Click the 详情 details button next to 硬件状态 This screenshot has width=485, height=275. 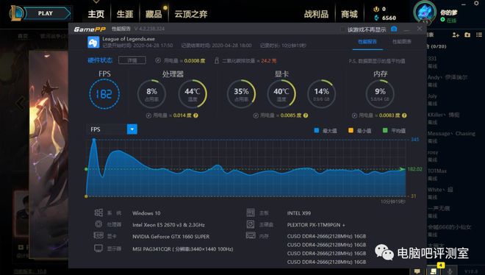tap(132, 60)
